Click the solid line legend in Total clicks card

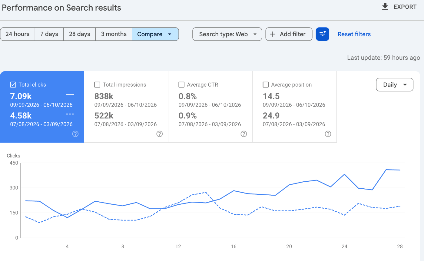pos(70,95)
